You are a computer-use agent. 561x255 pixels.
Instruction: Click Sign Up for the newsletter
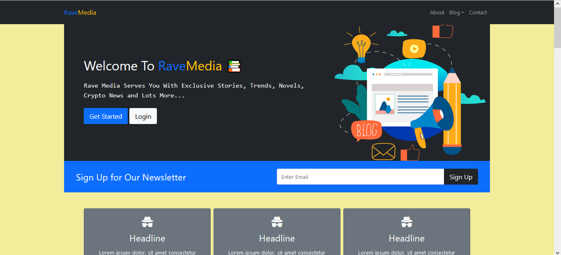pyautogui.click(x=461, y=176)
